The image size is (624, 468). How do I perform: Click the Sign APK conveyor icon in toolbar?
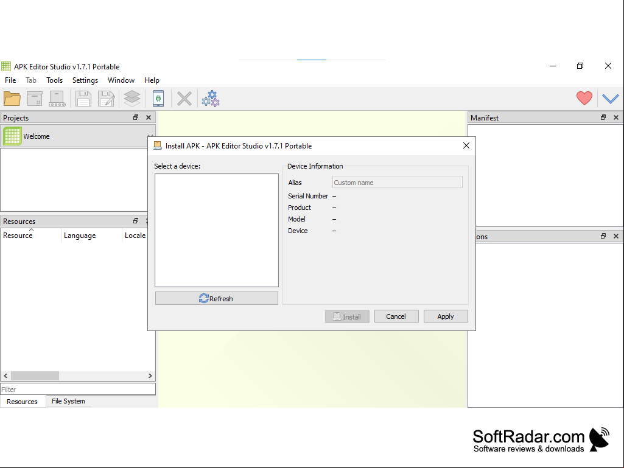tap(57, 99)
